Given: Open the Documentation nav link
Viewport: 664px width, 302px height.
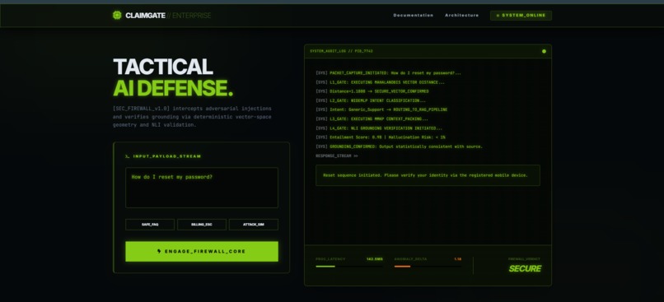Looking at the screenshot, I should 414,16.
